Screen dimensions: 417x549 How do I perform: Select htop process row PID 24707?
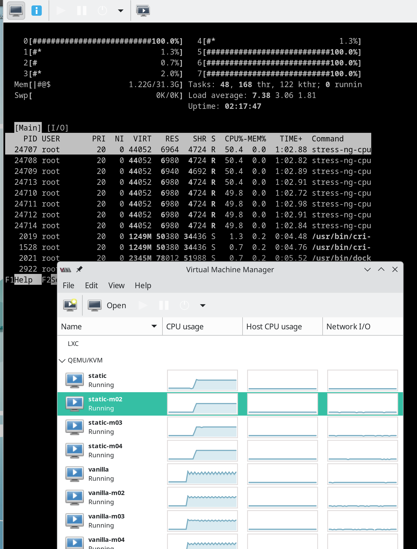188,150
